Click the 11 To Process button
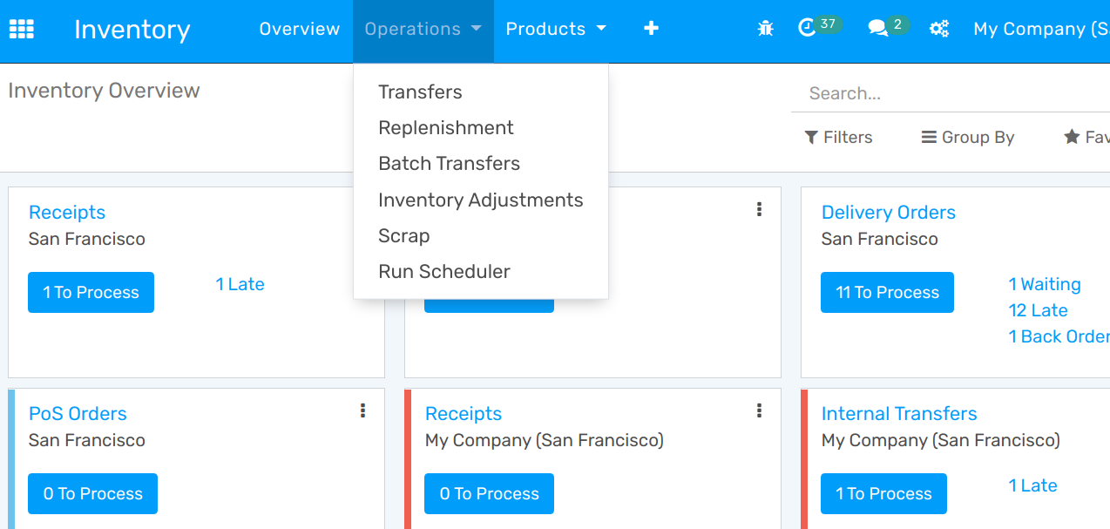This screenshot has height=529, width=1110. tap(887, 292)
